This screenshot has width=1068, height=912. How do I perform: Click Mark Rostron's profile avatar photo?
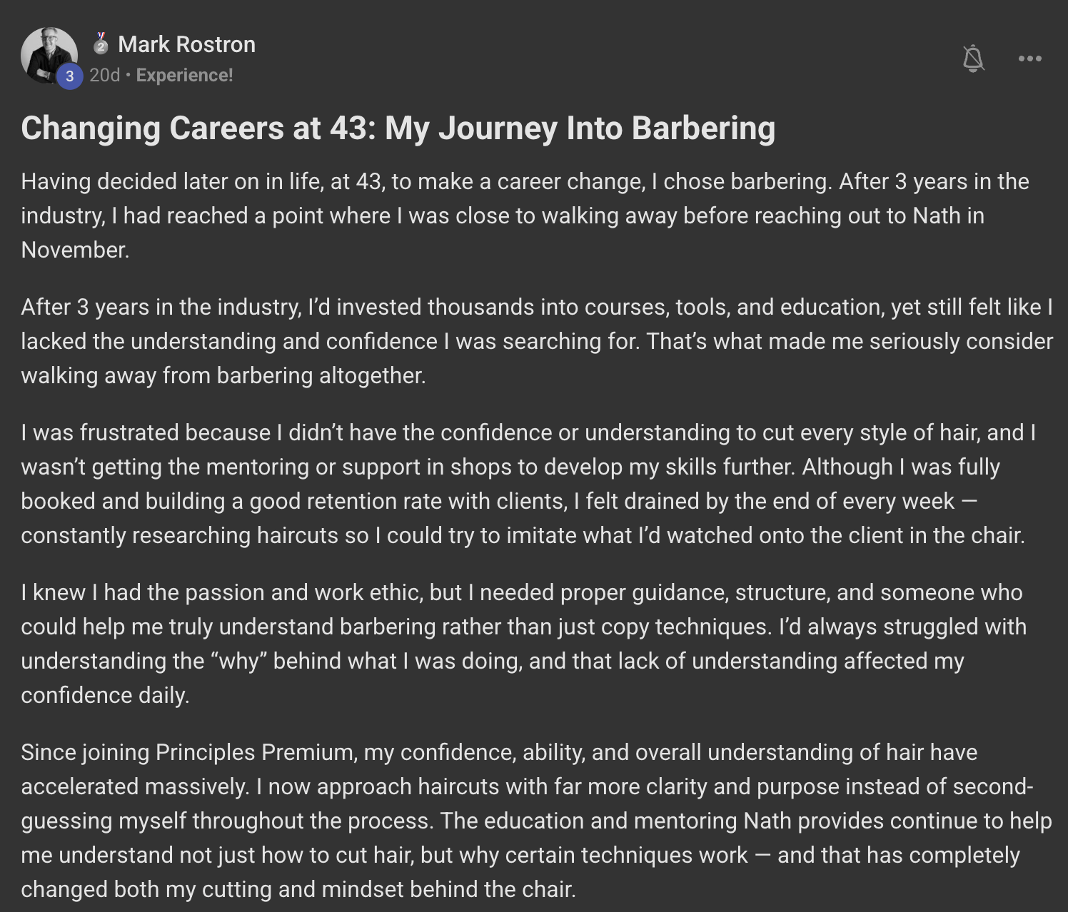[x=49, y=56]
